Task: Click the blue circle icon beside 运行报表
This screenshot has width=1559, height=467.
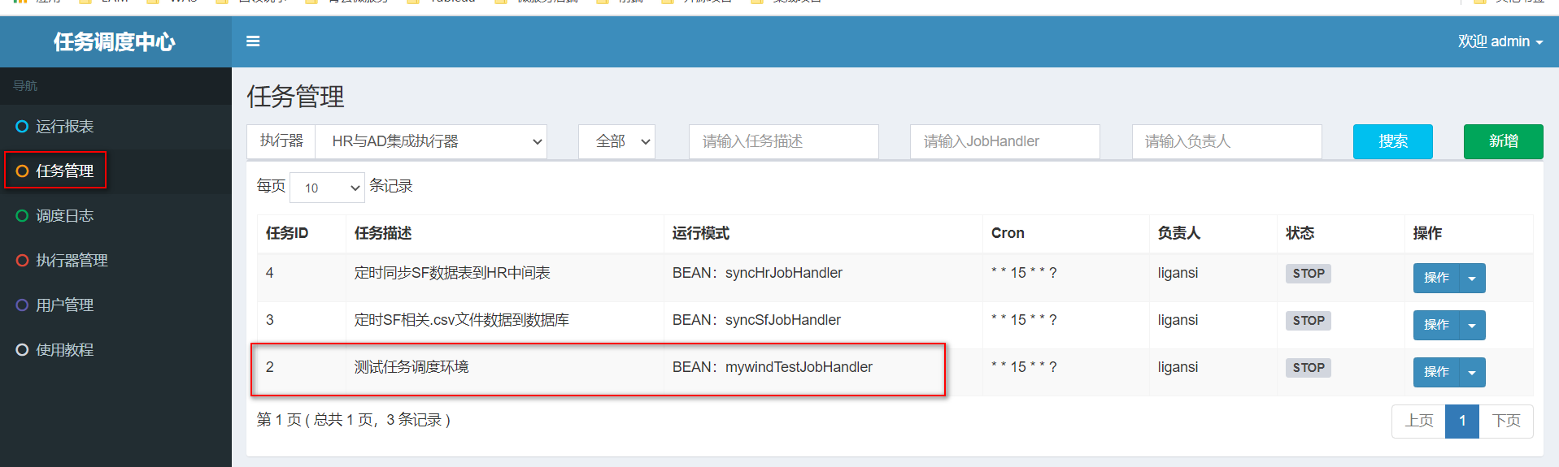Action: 22,127
